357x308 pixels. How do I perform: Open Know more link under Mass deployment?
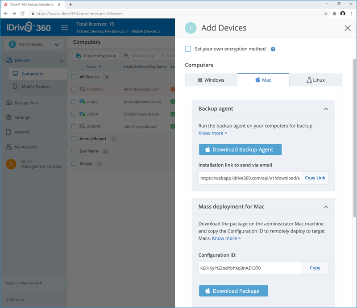[x=226, y=238]
